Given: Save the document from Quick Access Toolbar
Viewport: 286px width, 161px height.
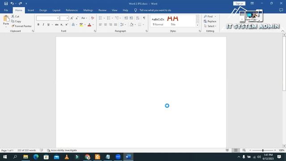Looking at the screenshot, I should click(6, 4).
